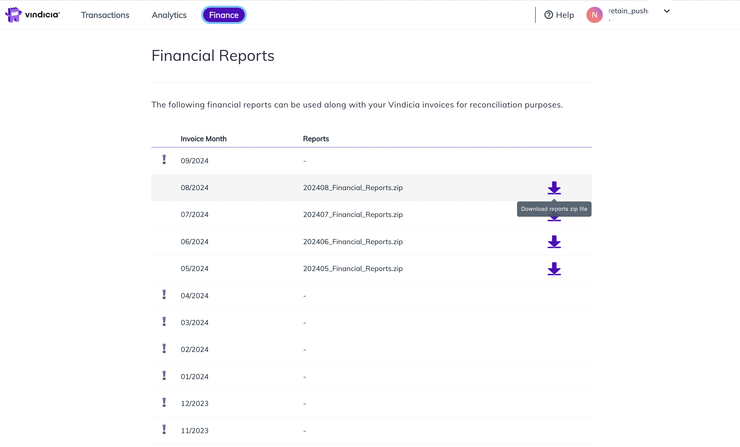740x447 pixels.
Task: Download the 08/2024 reports zip file
Action: point(554,188)
